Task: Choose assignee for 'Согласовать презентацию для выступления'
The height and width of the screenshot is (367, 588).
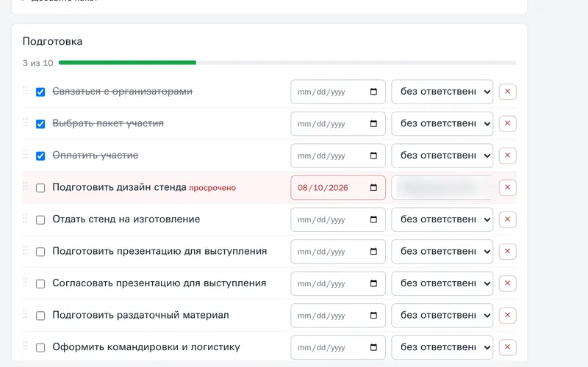Action: (x=442, y=283)
